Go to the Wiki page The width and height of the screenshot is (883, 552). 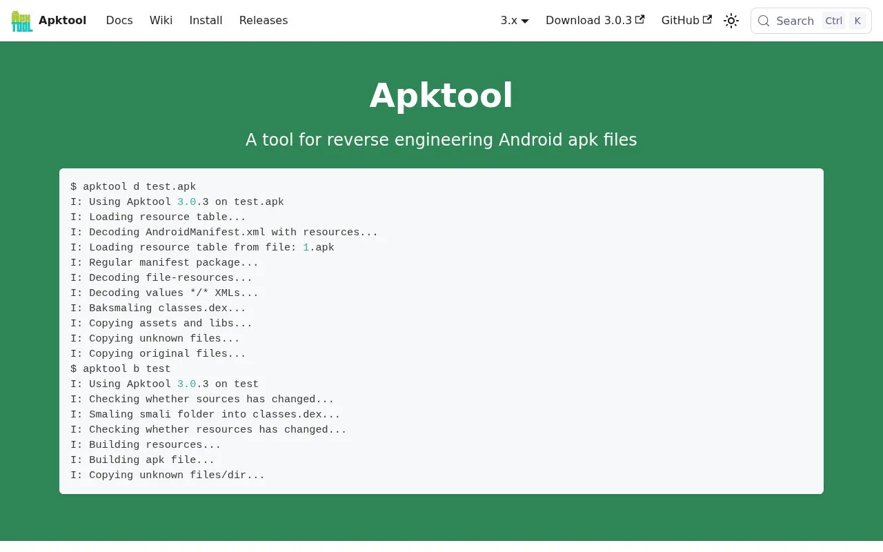tap(161, 21)
